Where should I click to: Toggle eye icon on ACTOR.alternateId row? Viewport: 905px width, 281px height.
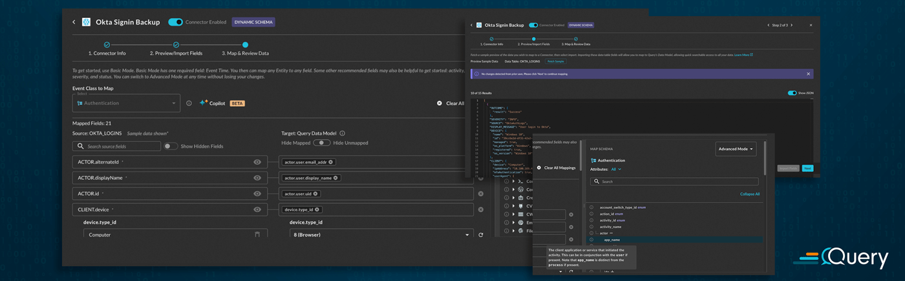(257, 162)
